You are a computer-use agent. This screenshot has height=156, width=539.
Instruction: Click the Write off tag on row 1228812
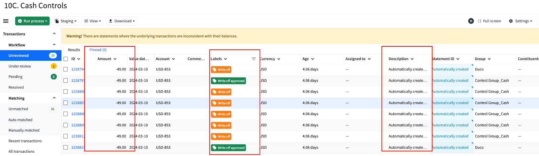coord(221,137)
